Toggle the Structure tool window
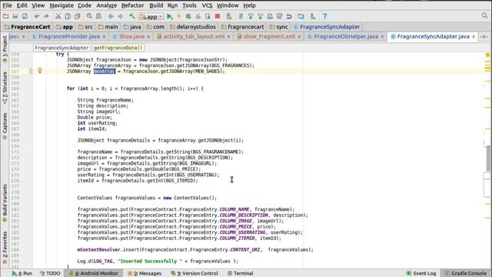Screen dimensions: 492x277 click(5, 88)
